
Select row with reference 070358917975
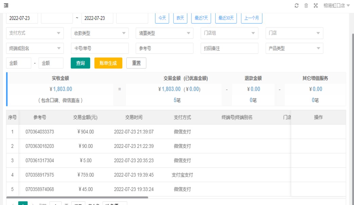40,175
